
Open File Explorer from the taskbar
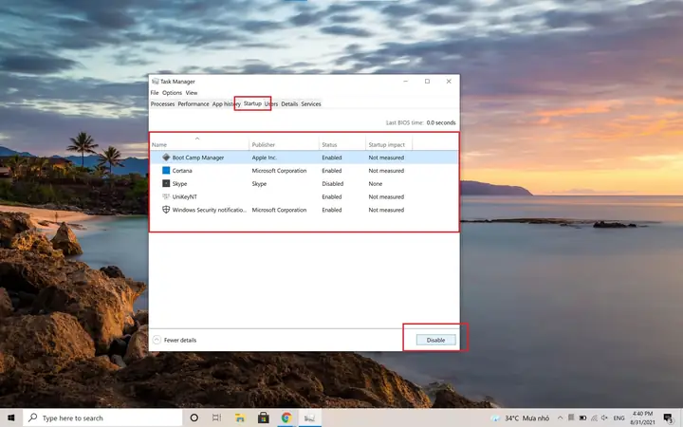(x=240, y=418)
